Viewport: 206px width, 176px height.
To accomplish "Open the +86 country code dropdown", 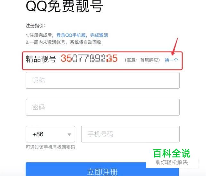I will tap(50, 134).
